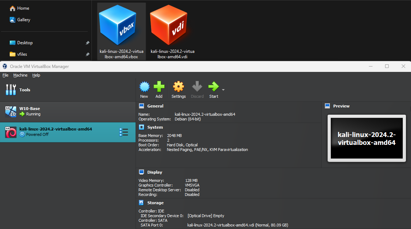411x229 pixels.
Task: Open the Help menu
Action: (36, 75)
